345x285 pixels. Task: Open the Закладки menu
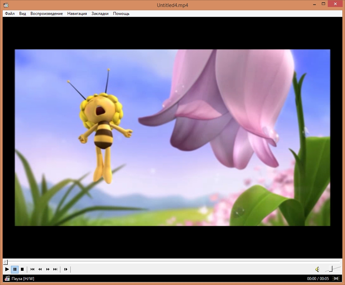click(100, 14)
